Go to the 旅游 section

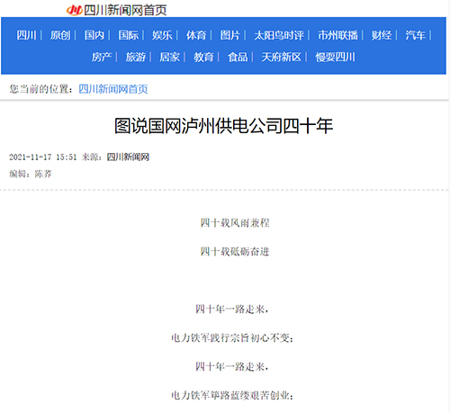(x=136, y=57)
